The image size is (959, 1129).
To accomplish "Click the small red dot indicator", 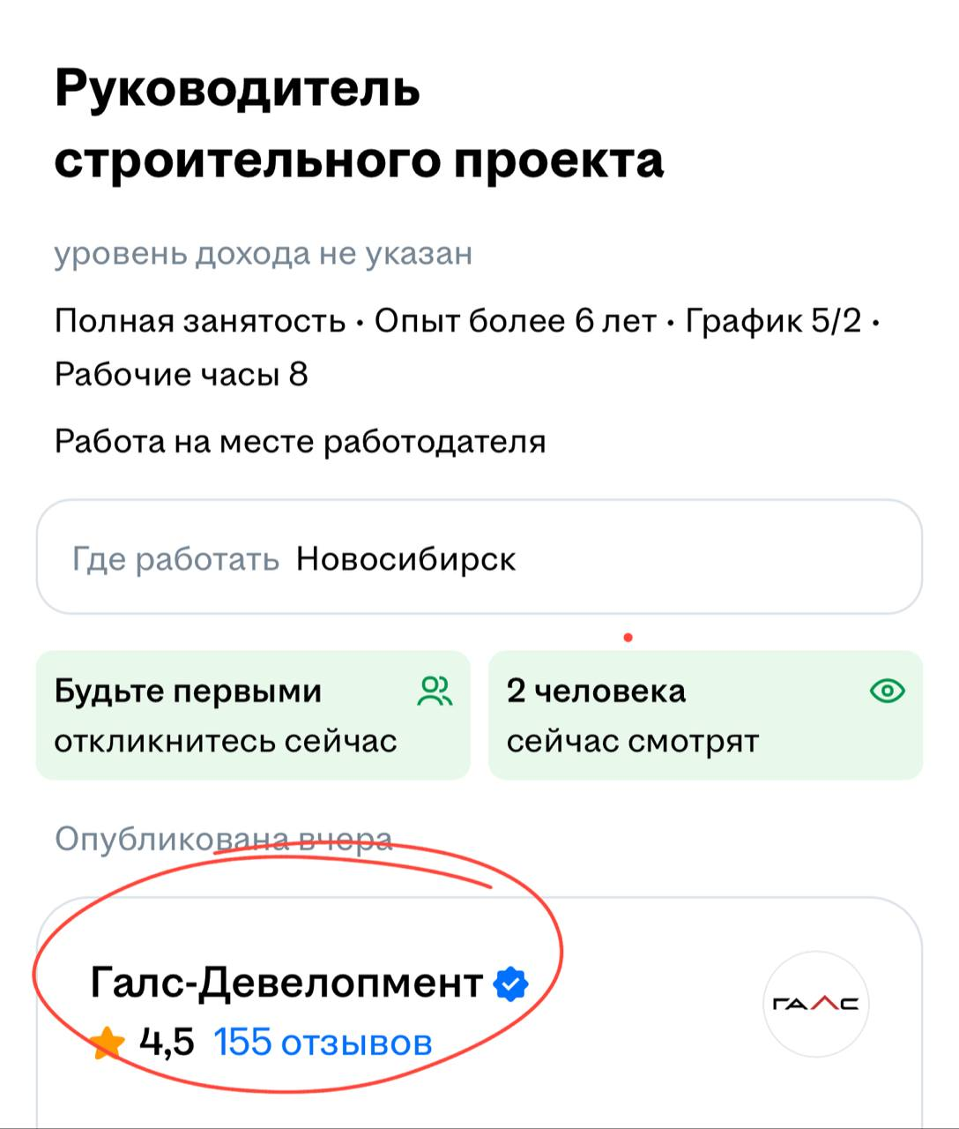I will (x=628, y=637).
